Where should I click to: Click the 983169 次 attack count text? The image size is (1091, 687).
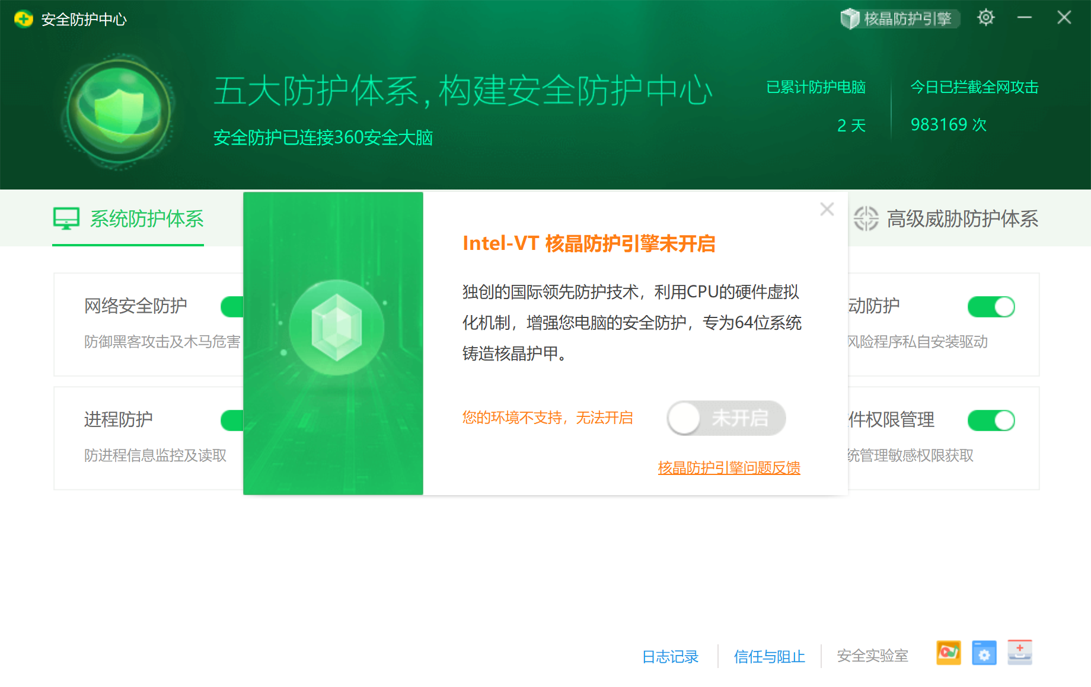[949, 124]
